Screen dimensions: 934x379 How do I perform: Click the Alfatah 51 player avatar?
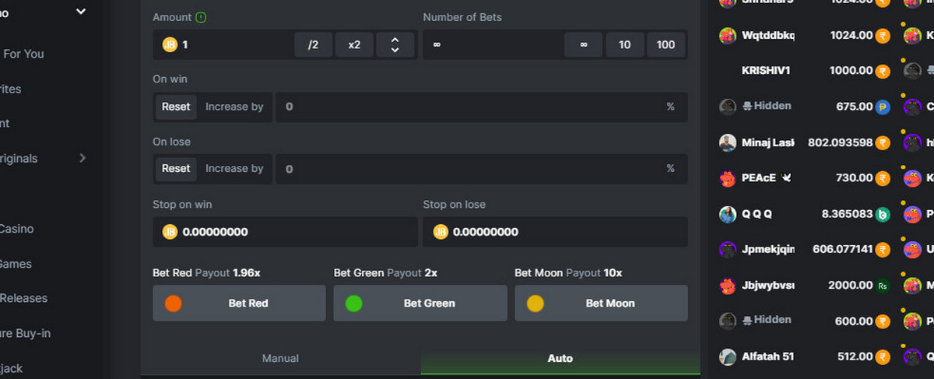pyautogui.click(x=728, y=356)
